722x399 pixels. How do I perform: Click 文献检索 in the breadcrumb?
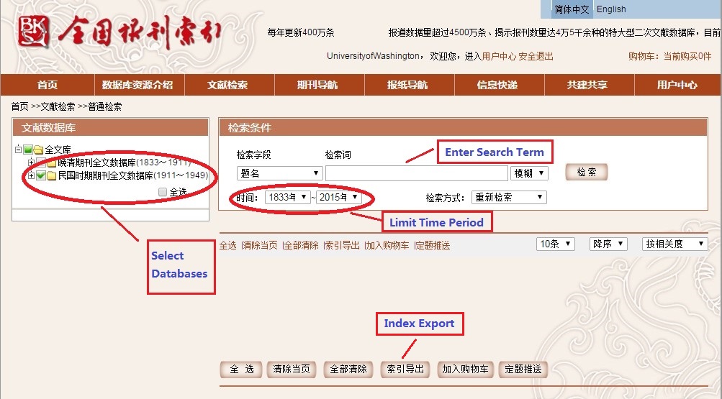click(58, 106)
